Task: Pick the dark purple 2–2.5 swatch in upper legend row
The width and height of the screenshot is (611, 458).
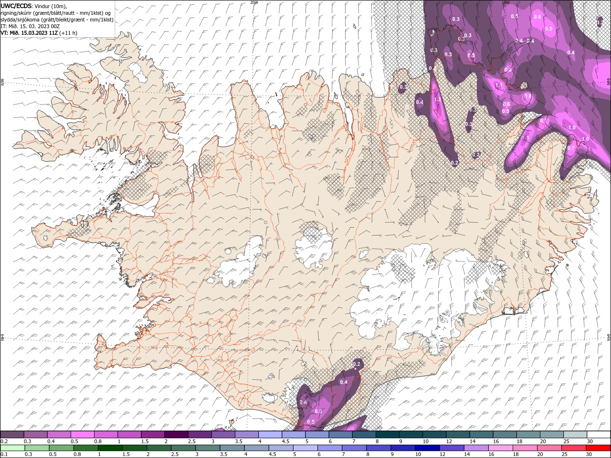Action: [176, 434]
